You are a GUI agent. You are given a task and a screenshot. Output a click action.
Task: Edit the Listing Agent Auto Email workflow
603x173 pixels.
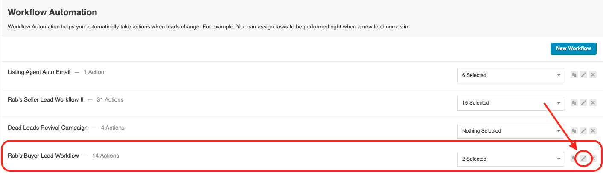(584, 75)
